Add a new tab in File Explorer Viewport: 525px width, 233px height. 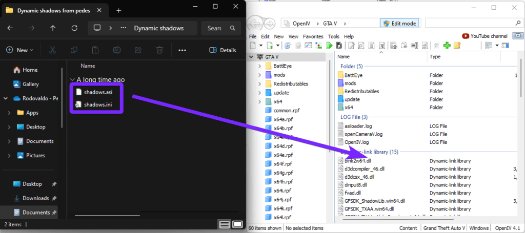[x=118, y=10]
